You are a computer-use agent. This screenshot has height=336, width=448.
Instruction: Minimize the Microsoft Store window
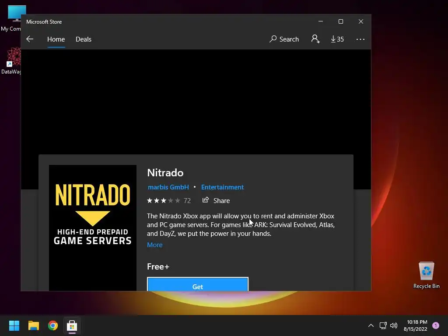321,21
